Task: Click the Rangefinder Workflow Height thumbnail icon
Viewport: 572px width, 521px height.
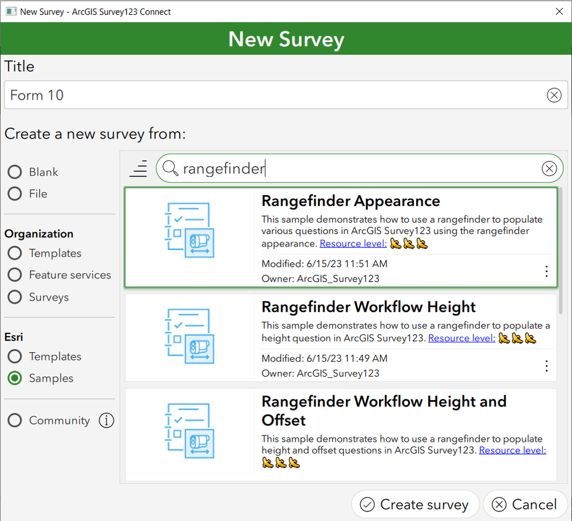Action: pos(190,336)
